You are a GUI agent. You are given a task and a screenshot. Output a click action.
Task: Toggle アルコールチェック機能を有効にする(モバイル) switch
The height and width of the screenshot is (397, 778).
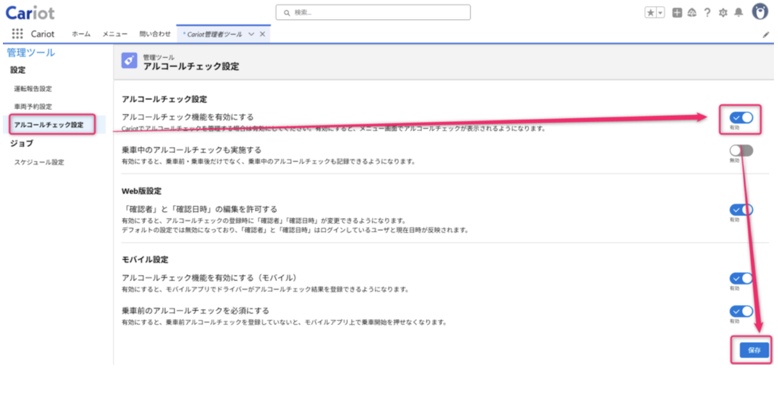pyautogui.click(x=741, y=278)
